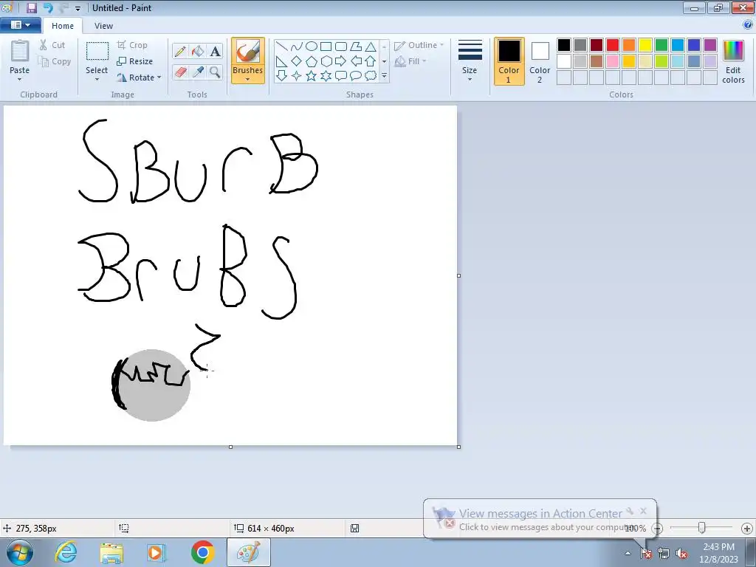Choose the Curve shape
The width and height of the screenshot is (756, 567).
(x=297, y=47)
